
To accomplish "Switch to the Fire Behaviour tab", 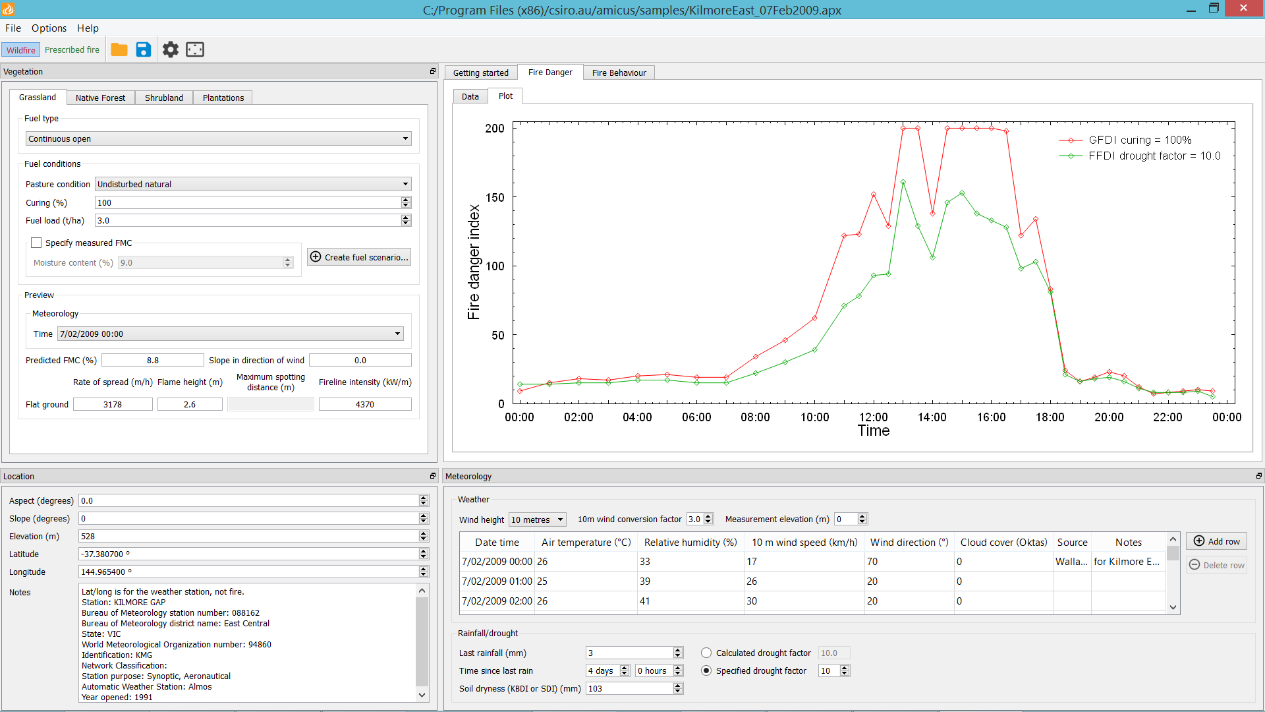I will point(619,73).
